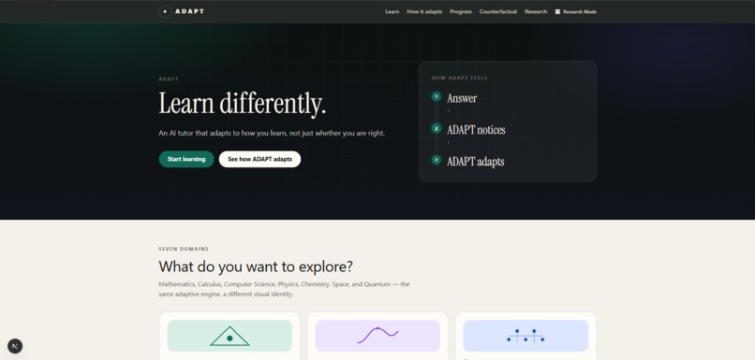Click step 1 circle next to Answer
This screenshot has height=360, width=755.
(x=437, y=96)
